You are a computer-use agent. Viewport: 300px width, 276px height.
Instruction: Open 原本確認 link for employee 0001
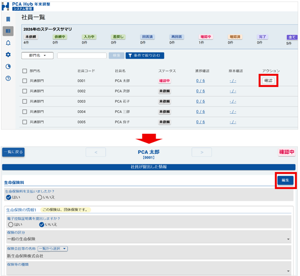[233, 81]
